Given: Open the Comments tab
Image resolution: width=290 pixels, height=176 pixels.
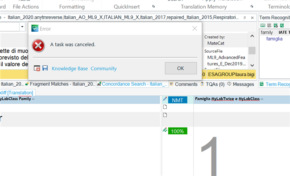Looking at the screenshot, I should click(x=184, y=84).
